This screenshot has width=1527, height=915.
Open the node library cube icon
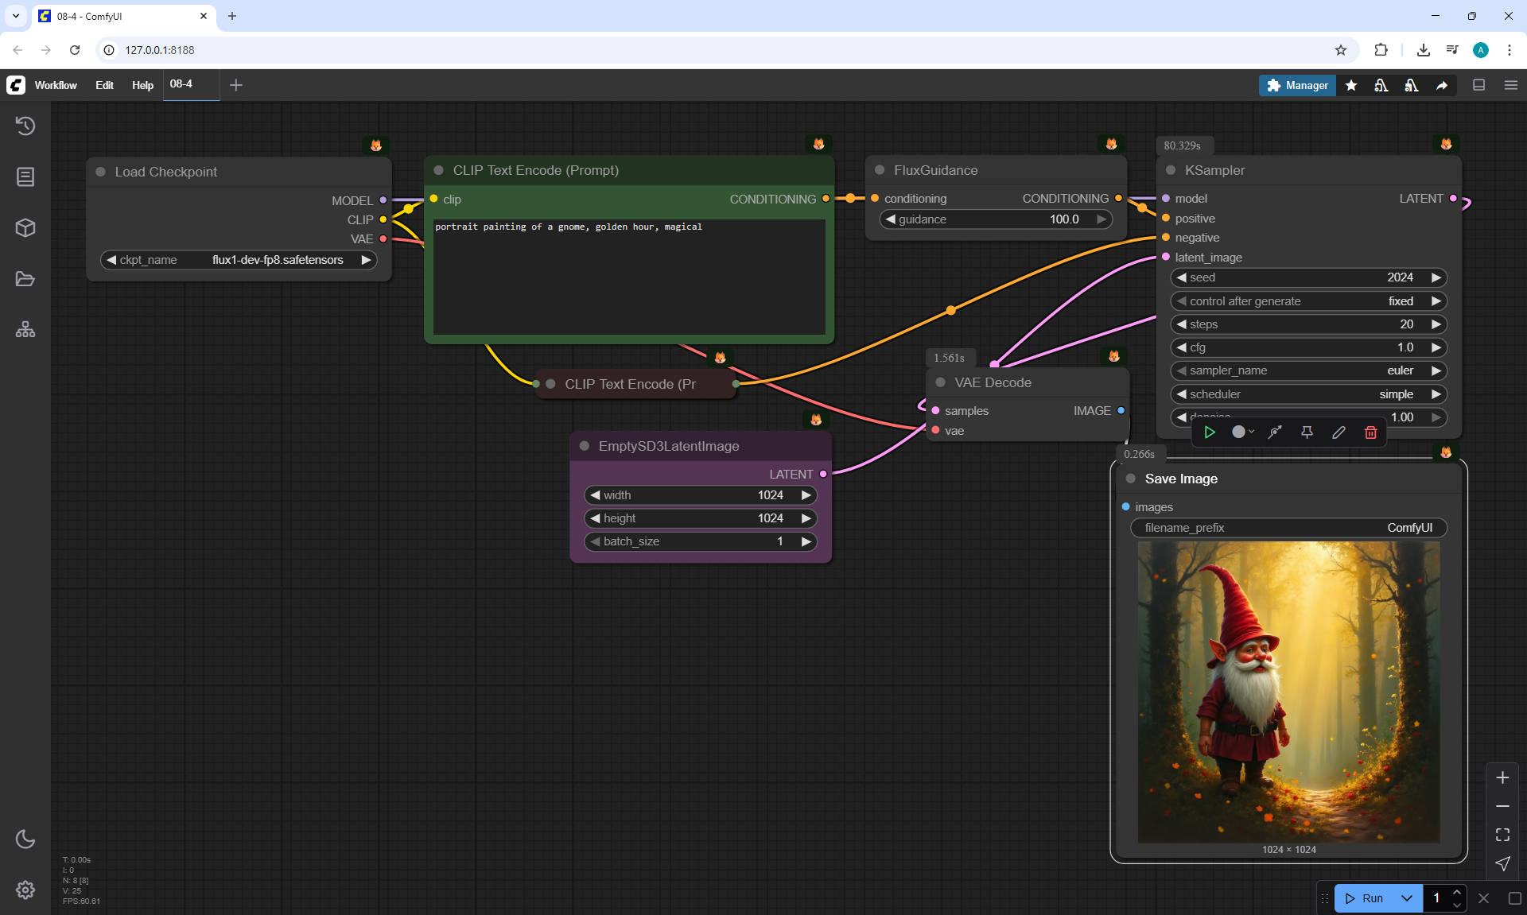[x=25, y=228]
